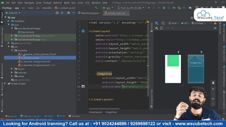The height and width of the screenshot is (127, 226).
Task: Open the Device File Explorer toolbar icon
Action: tap(190, 8)
